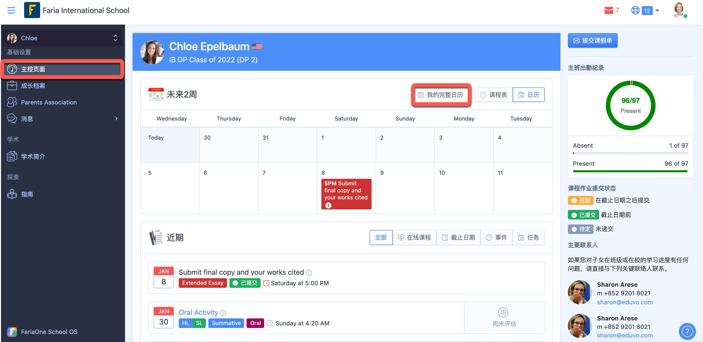Click the 尚未评估 clock icon
This screenshot has width=703, height=342.
[503, 312]
